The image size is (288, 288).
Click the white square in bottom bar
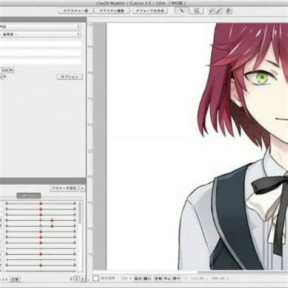pos(96,278)
